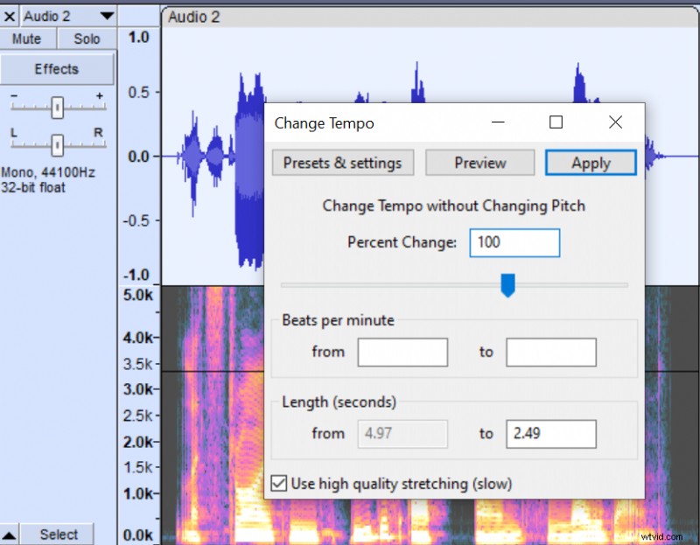
Task: Click the Select button on the track panel
Action: tap(59, 534)
